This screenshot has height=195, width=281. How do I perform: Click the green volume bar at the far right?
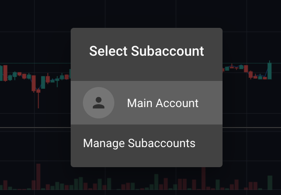click(270, 182)
